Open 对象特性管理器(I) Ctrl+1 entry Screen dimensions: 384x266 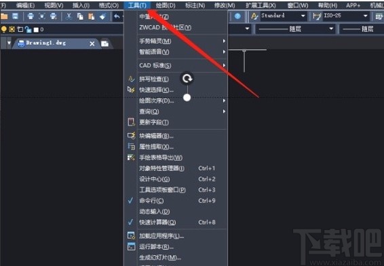175,168
